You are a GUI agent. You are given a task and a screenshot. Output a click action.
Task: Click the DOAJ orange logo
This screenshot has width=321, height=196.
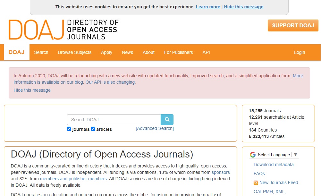[36, 30]
